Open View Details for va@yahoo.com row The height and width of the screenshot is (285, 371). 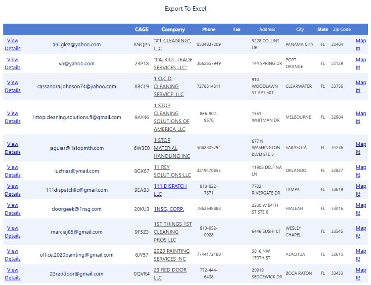[x=12, y=63]
